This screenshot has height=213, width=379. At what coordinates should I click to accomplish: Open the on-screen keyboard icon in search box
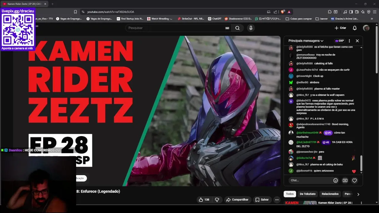(227, 28)
